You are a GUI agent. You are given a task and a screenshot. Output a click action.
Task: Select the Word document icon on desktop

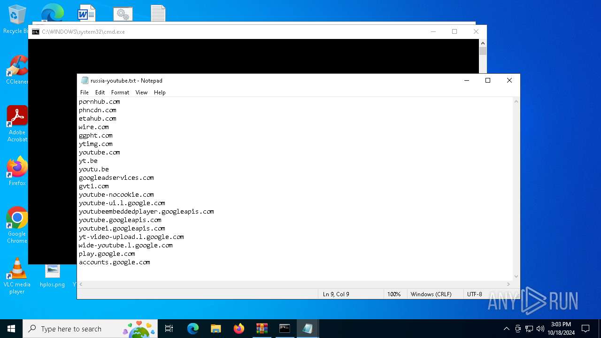pos(86,13)
